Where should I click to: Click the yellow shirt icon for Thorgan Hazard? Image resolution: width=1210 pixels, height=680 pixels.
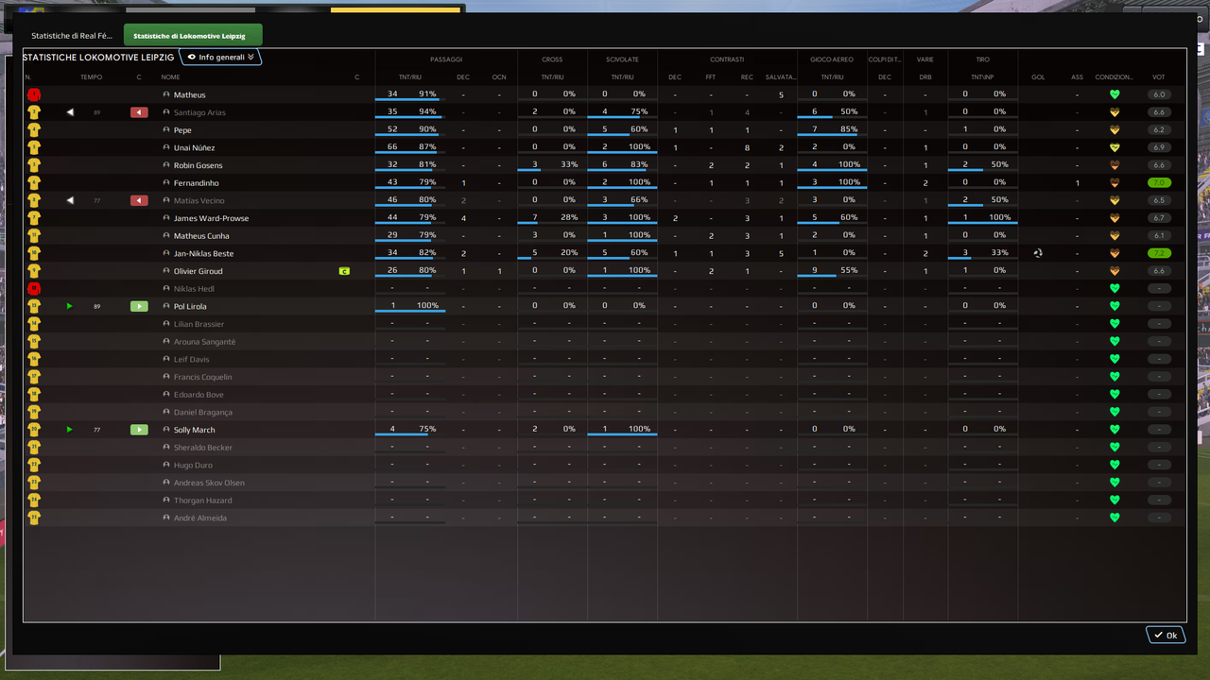pos(34,501)
